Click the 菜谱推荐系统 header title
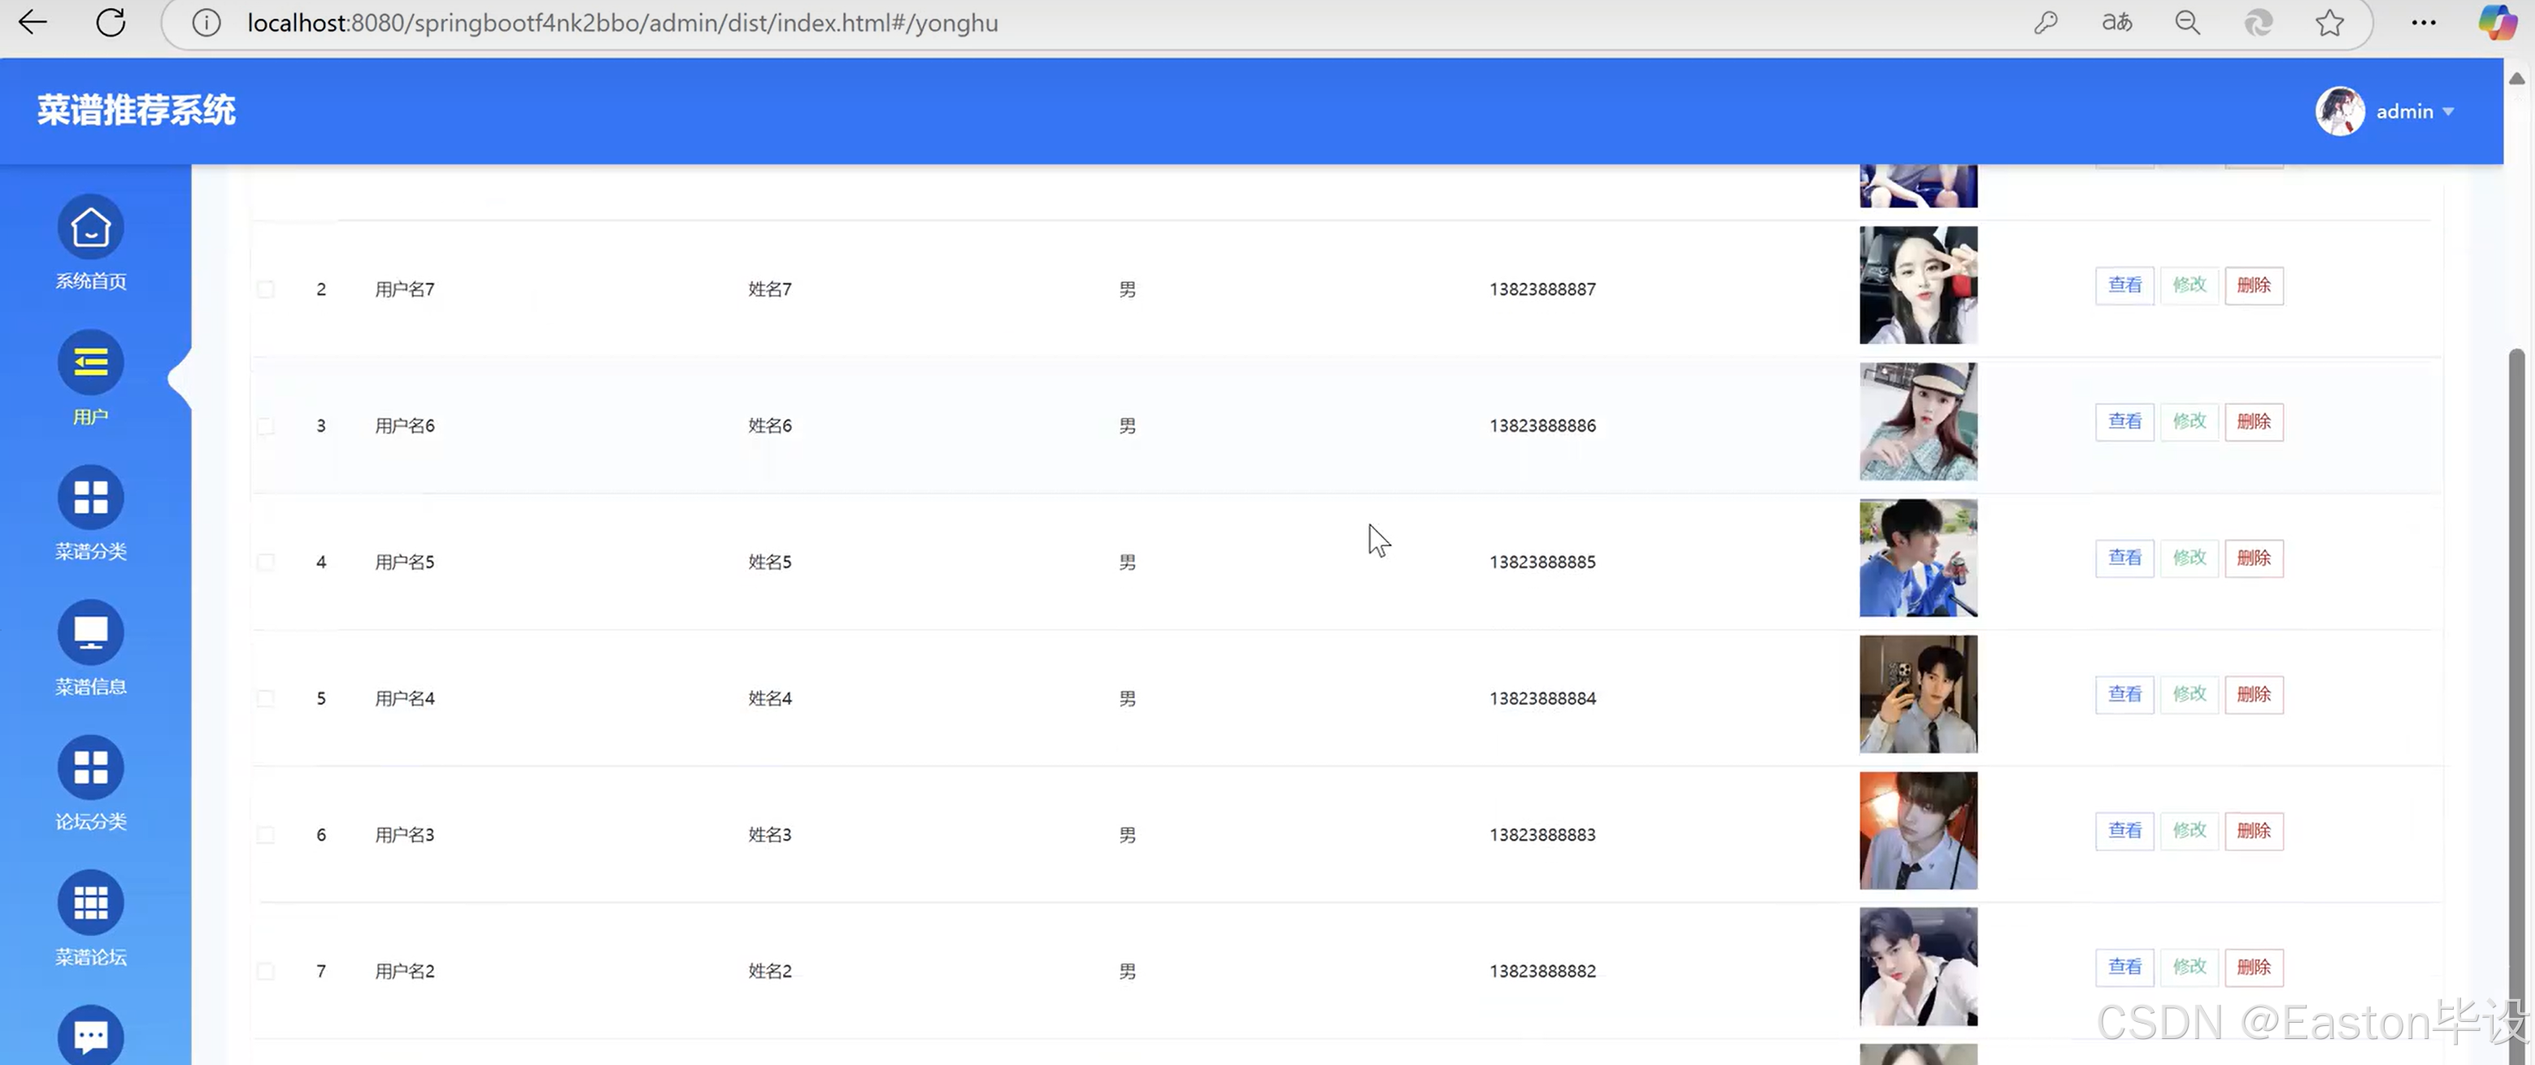This screenshot has width=2535, height=1065. click(x=137, y=111)
